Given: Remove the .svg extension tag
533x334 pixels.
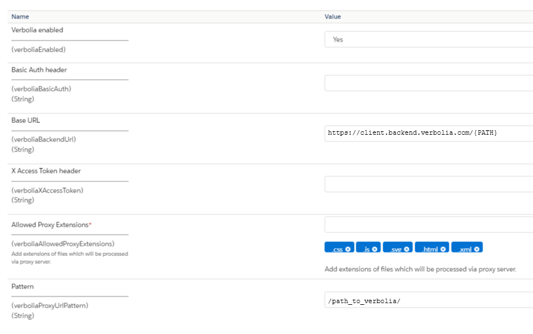Looking at the screenshot, I should tap(407, 249).
